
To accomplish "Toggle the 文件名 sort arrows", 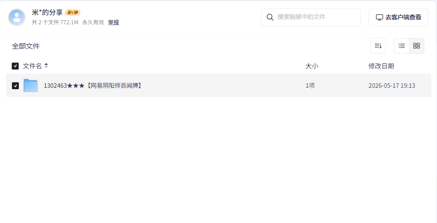I will click(46, 66).
